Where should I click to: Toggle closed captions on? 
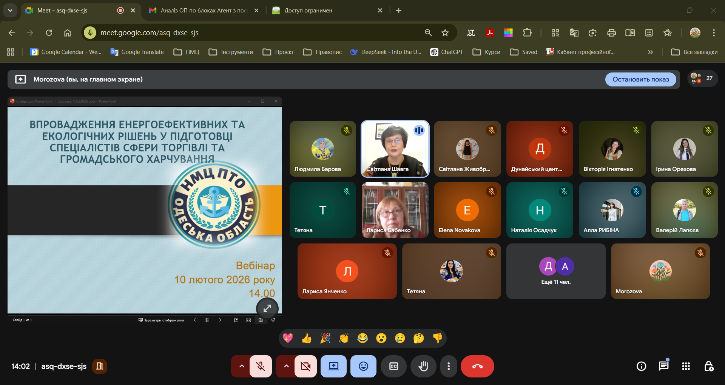pos(393,366)
